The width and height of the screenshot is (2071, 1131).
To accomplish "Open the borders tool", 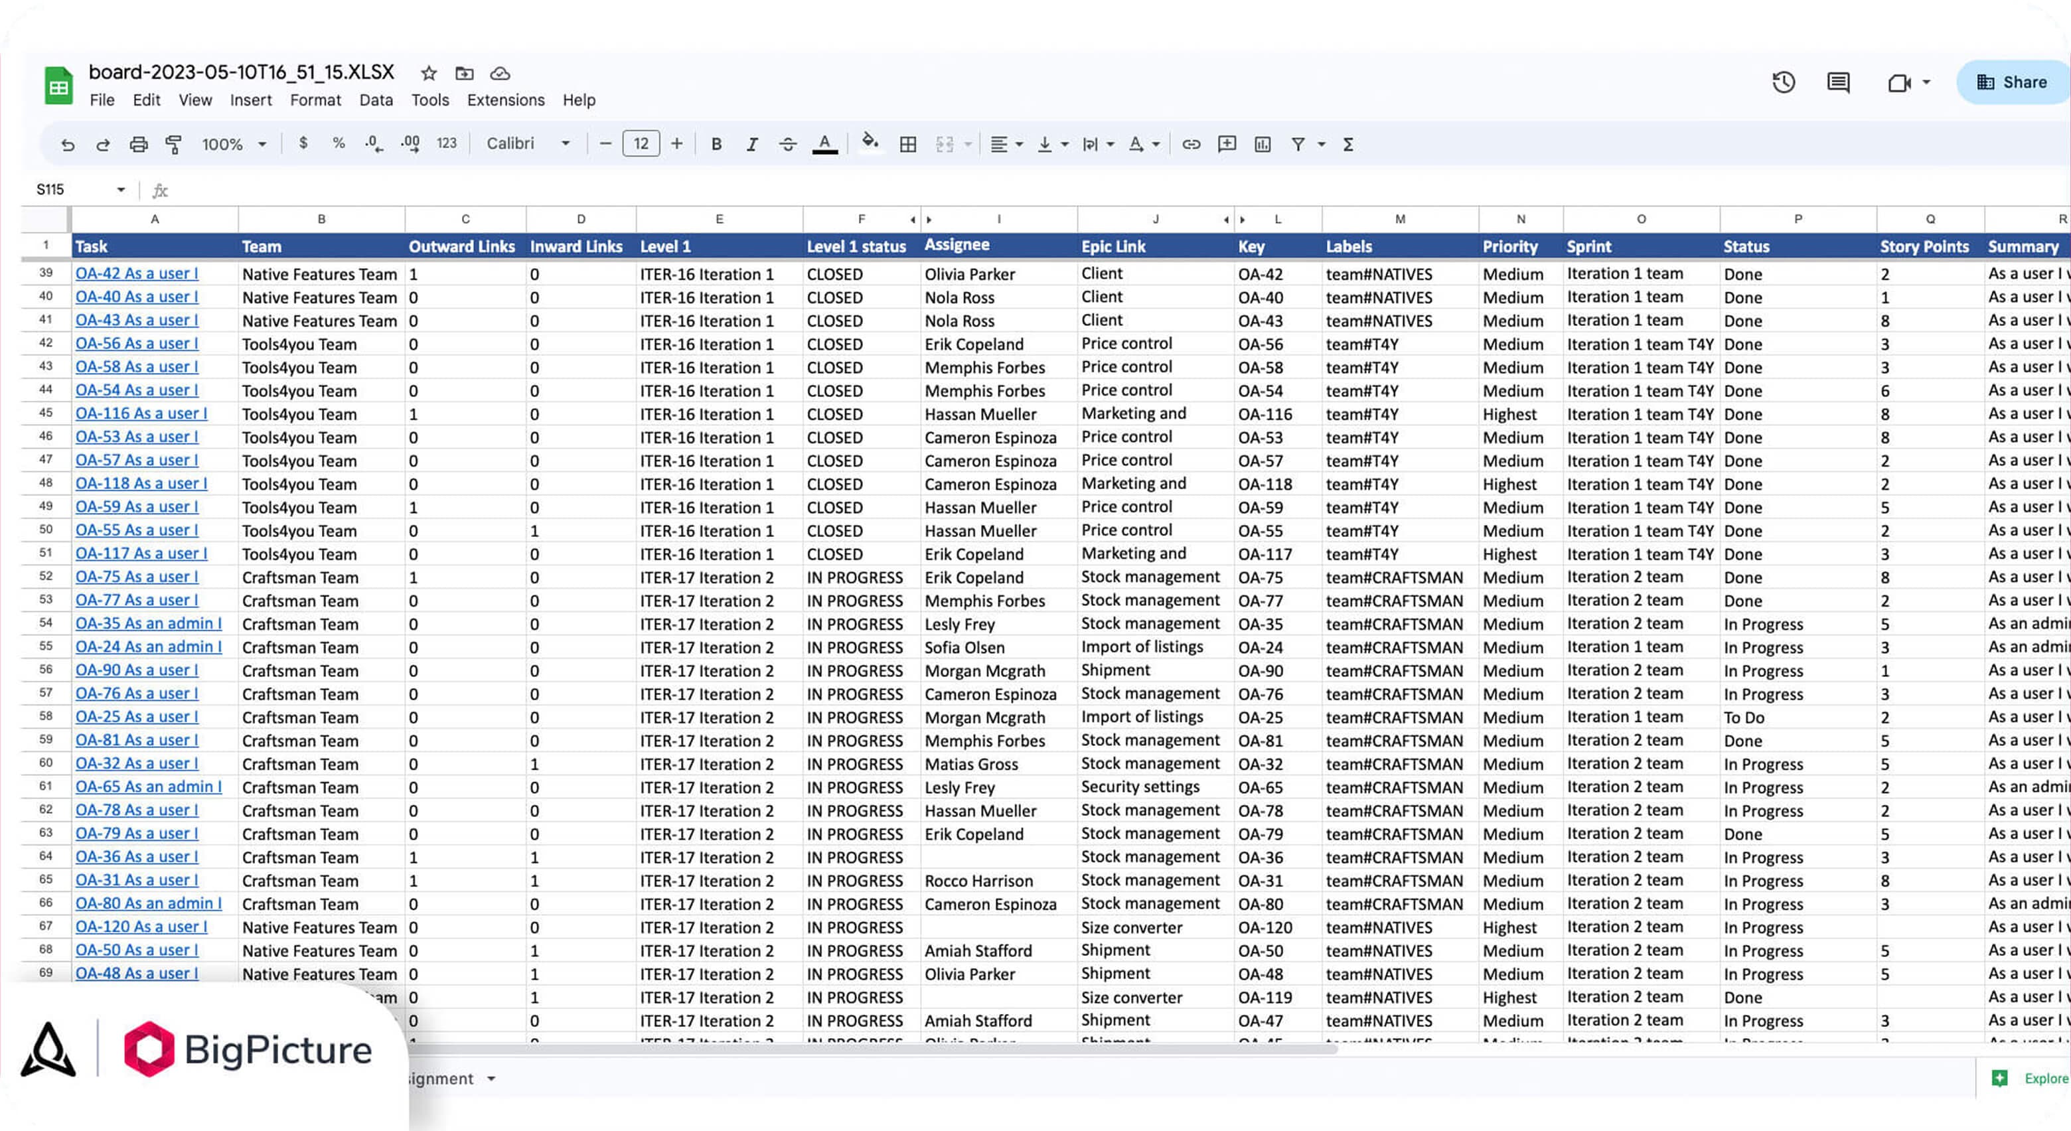I will coord(907,145).
